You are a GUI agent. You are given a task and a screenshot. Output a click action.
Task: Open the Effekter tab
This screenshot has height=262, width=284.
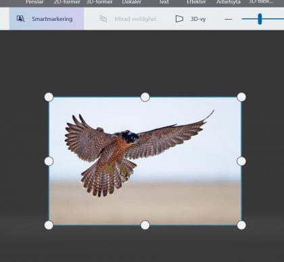(x=196, y=2)
